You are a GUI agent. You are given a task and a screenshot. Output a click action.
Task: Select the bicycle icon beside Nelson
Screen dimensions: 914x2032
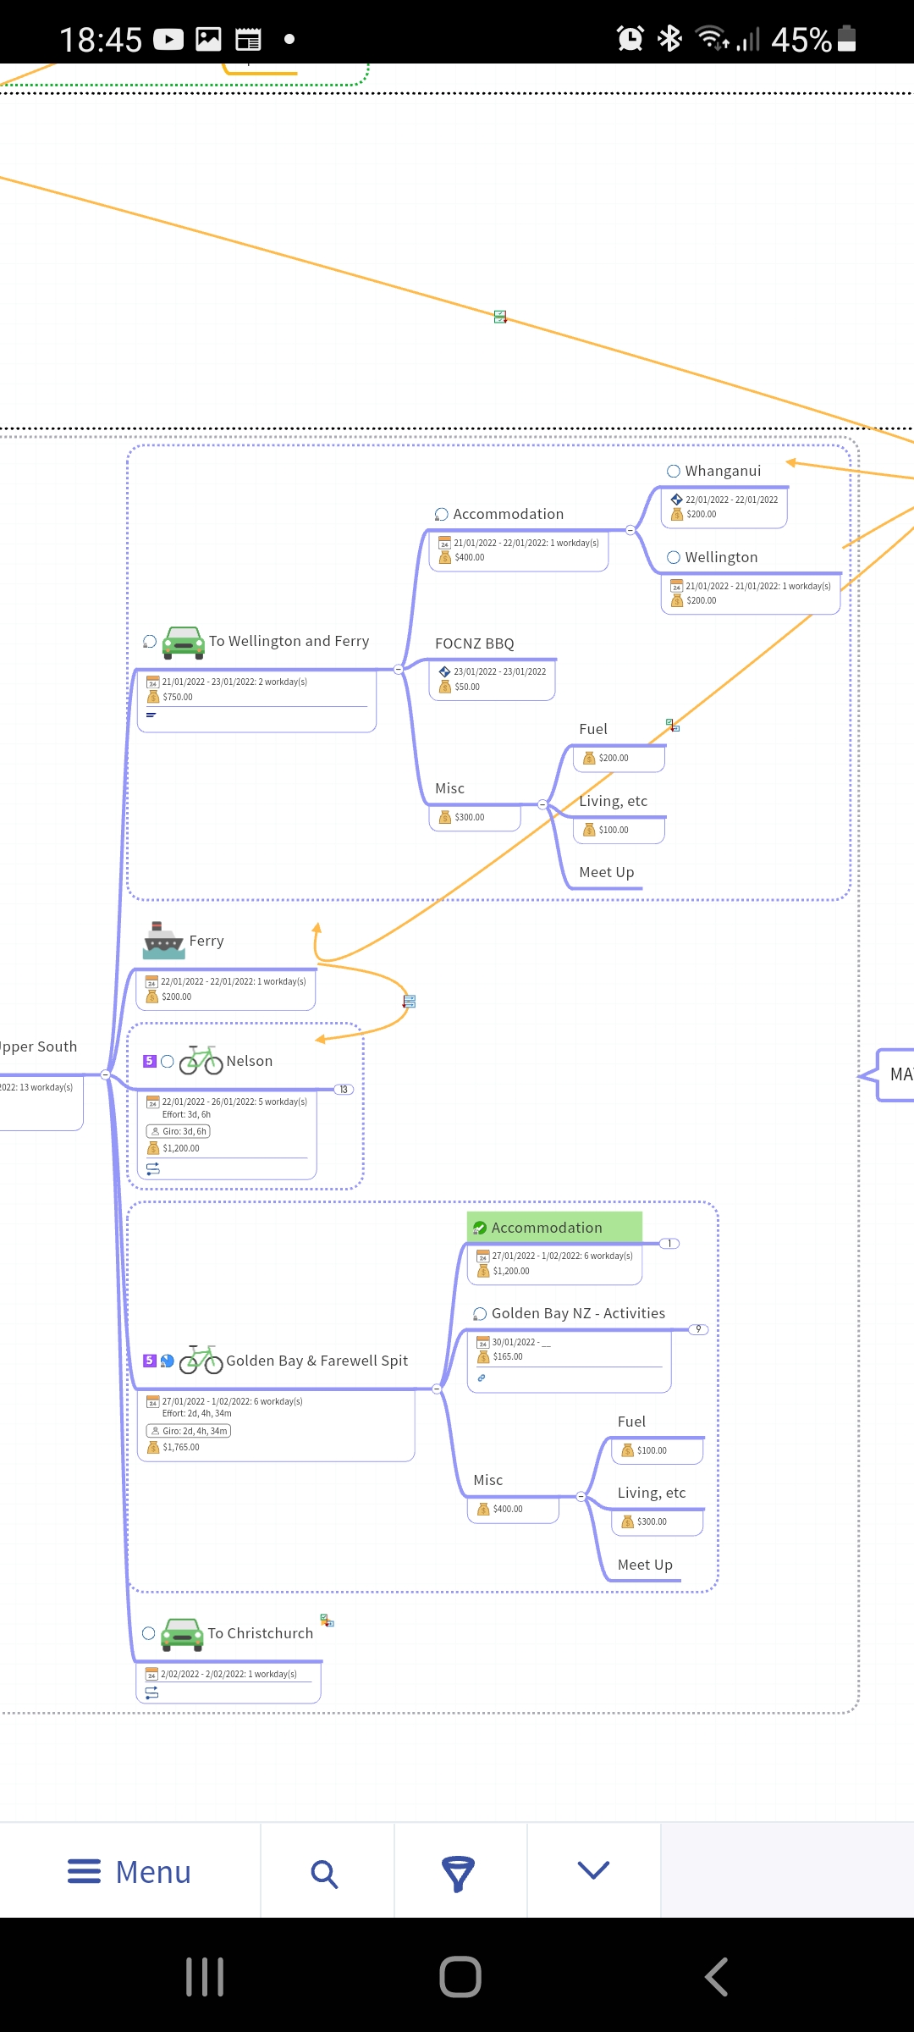(201, 1060)
